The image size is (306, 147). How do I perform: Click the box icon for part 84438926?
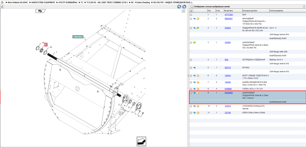pos(198,93)
